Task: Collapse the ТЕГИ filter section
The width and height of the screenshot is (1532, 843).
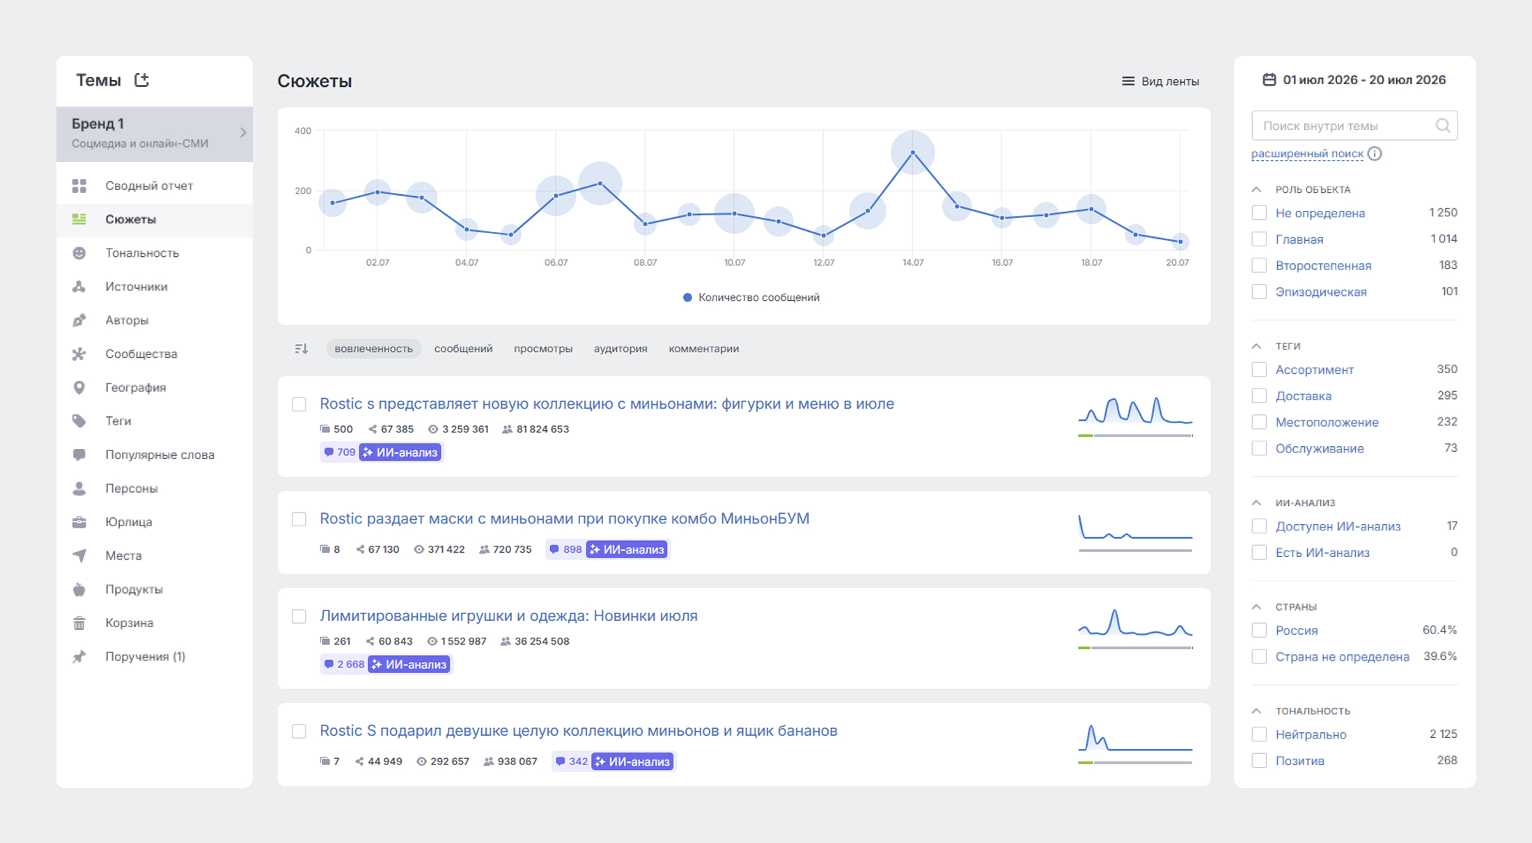Action: click(x=1256, y=346)
